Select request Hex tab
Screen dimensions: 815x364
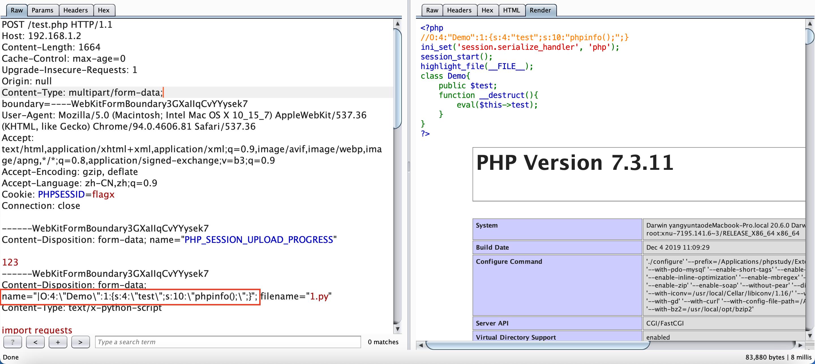tap(104, 10)
